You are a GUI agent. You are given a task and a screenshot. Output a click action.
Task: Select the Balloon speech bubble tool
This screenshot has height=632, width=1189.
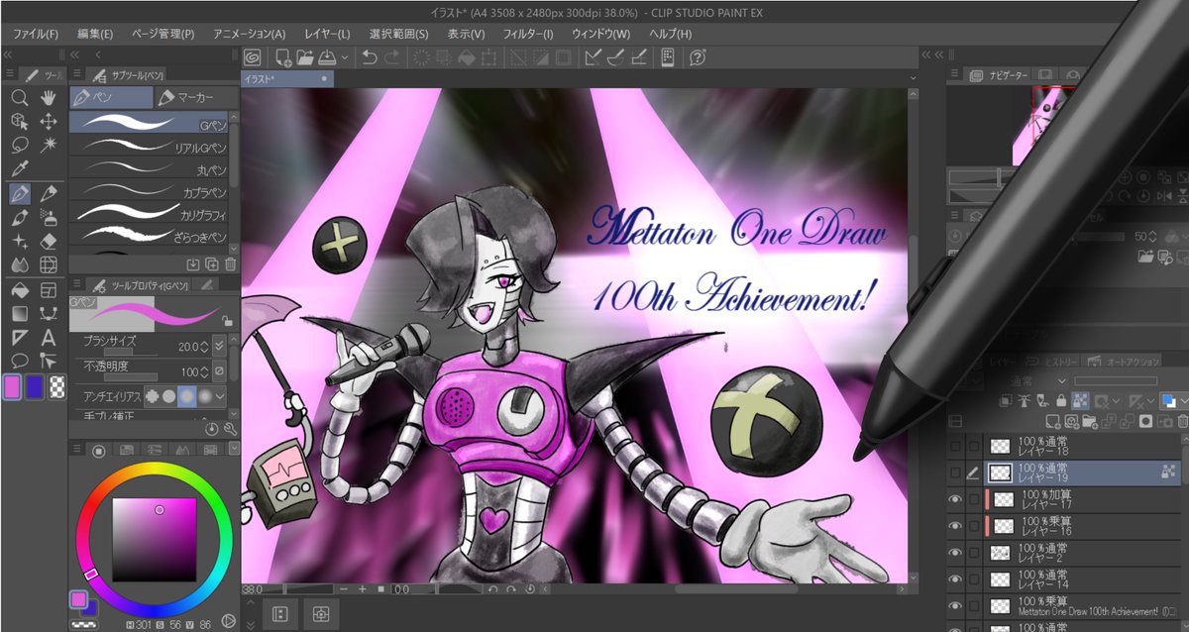pos(18,362)
